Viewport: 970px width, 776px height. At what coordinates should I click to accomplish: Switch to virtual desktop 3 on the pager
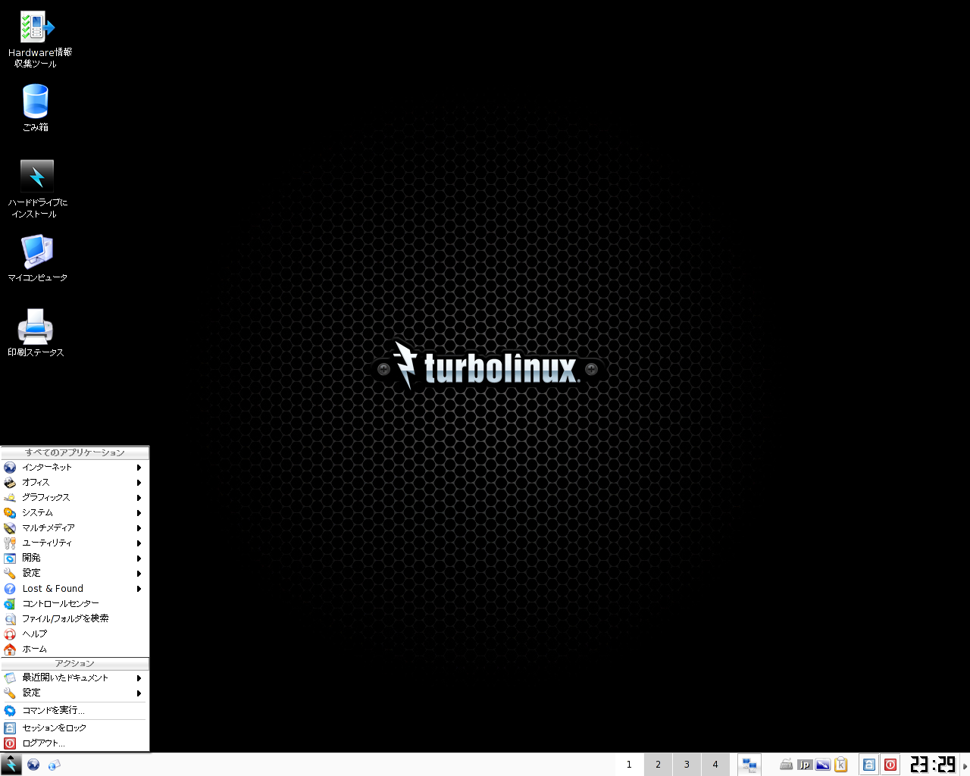pos(687,765)
